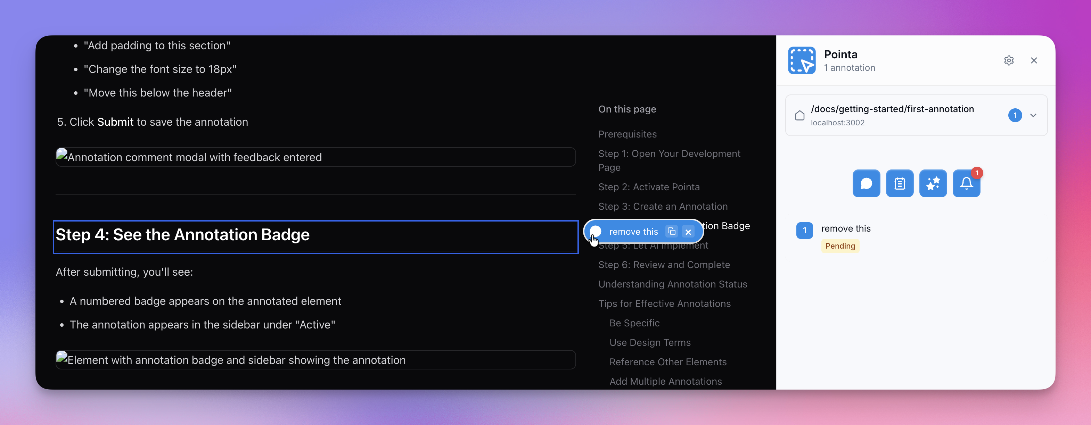Open the settings gear in Pointa panel
This screenshot has height=425, width=1091.
(x=1008, y=60)
